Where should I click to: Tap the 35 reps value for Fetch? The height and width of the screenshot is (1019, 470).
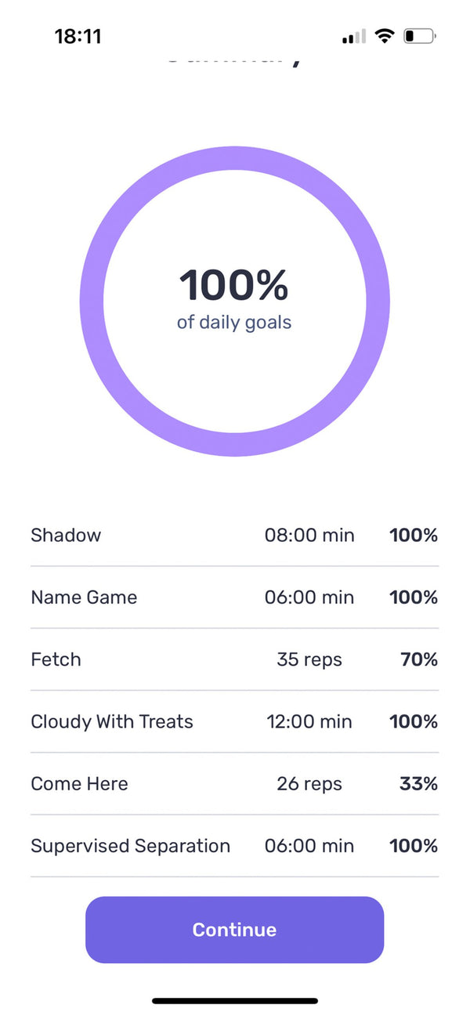pos(309,659)
